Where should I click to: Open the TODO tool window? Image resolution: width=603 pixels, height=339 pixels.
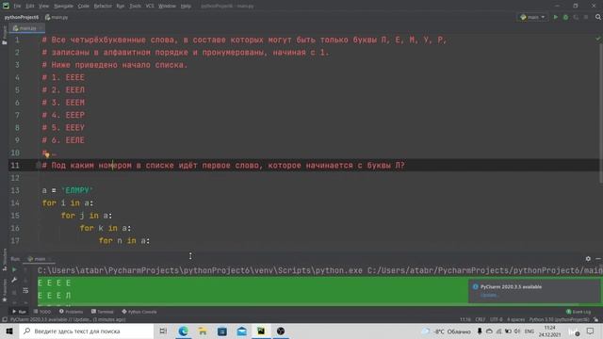42,312
